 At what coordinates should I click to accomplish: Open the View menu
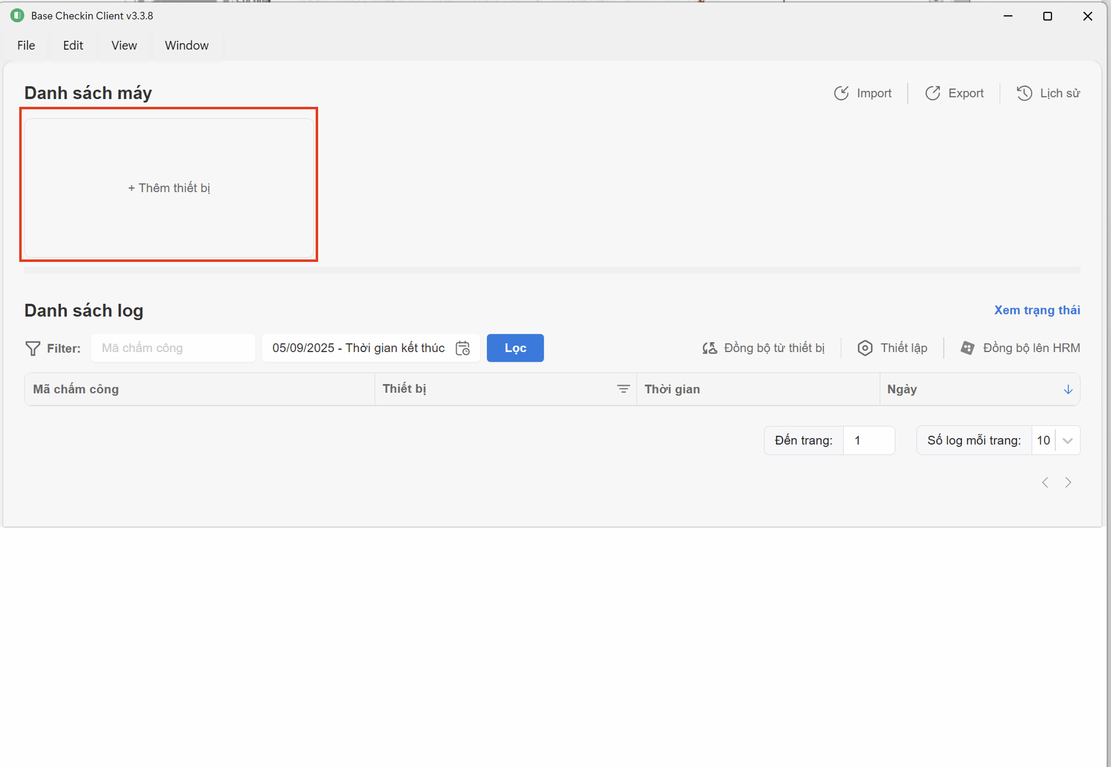[x=124, y=45]
